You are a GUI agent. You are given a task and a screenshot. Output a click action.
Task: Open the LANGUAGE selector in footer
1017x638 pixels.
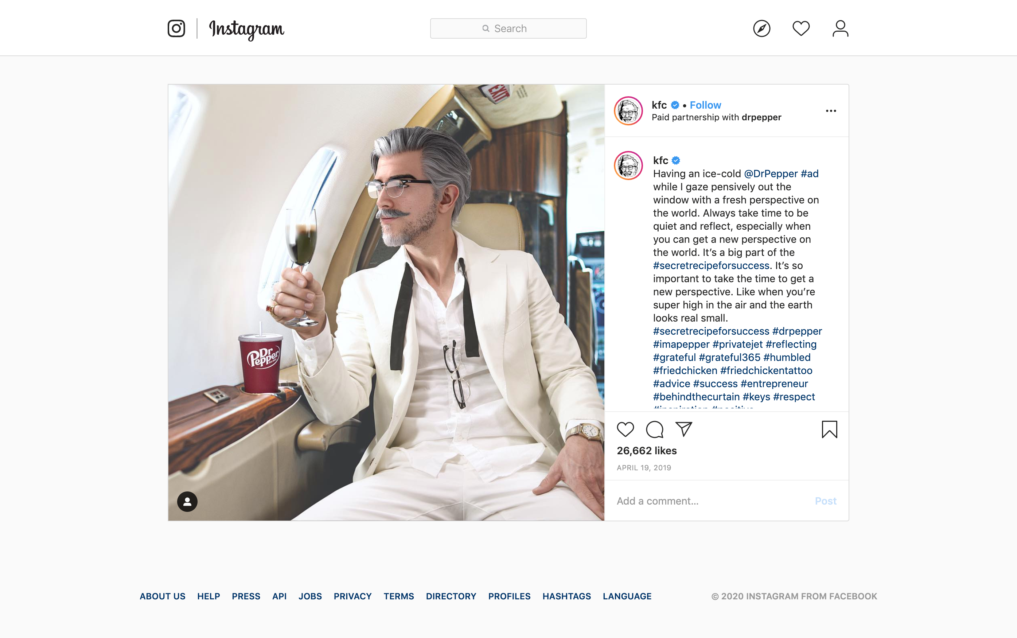627,596
